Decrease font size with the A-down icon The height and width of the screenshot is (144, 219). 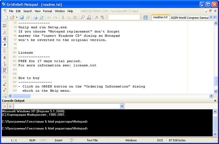click(4, 90)
